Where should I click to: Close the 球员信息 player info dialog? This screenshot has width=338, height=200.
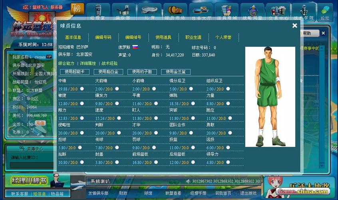294,26
